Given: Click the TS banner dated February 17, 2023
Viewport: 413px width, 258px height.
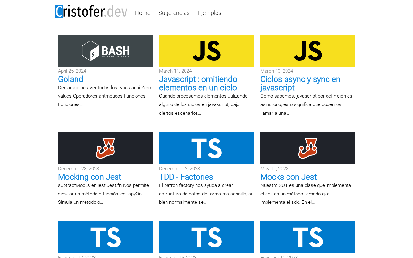Looking at the screenshot, I should point(105,237).
